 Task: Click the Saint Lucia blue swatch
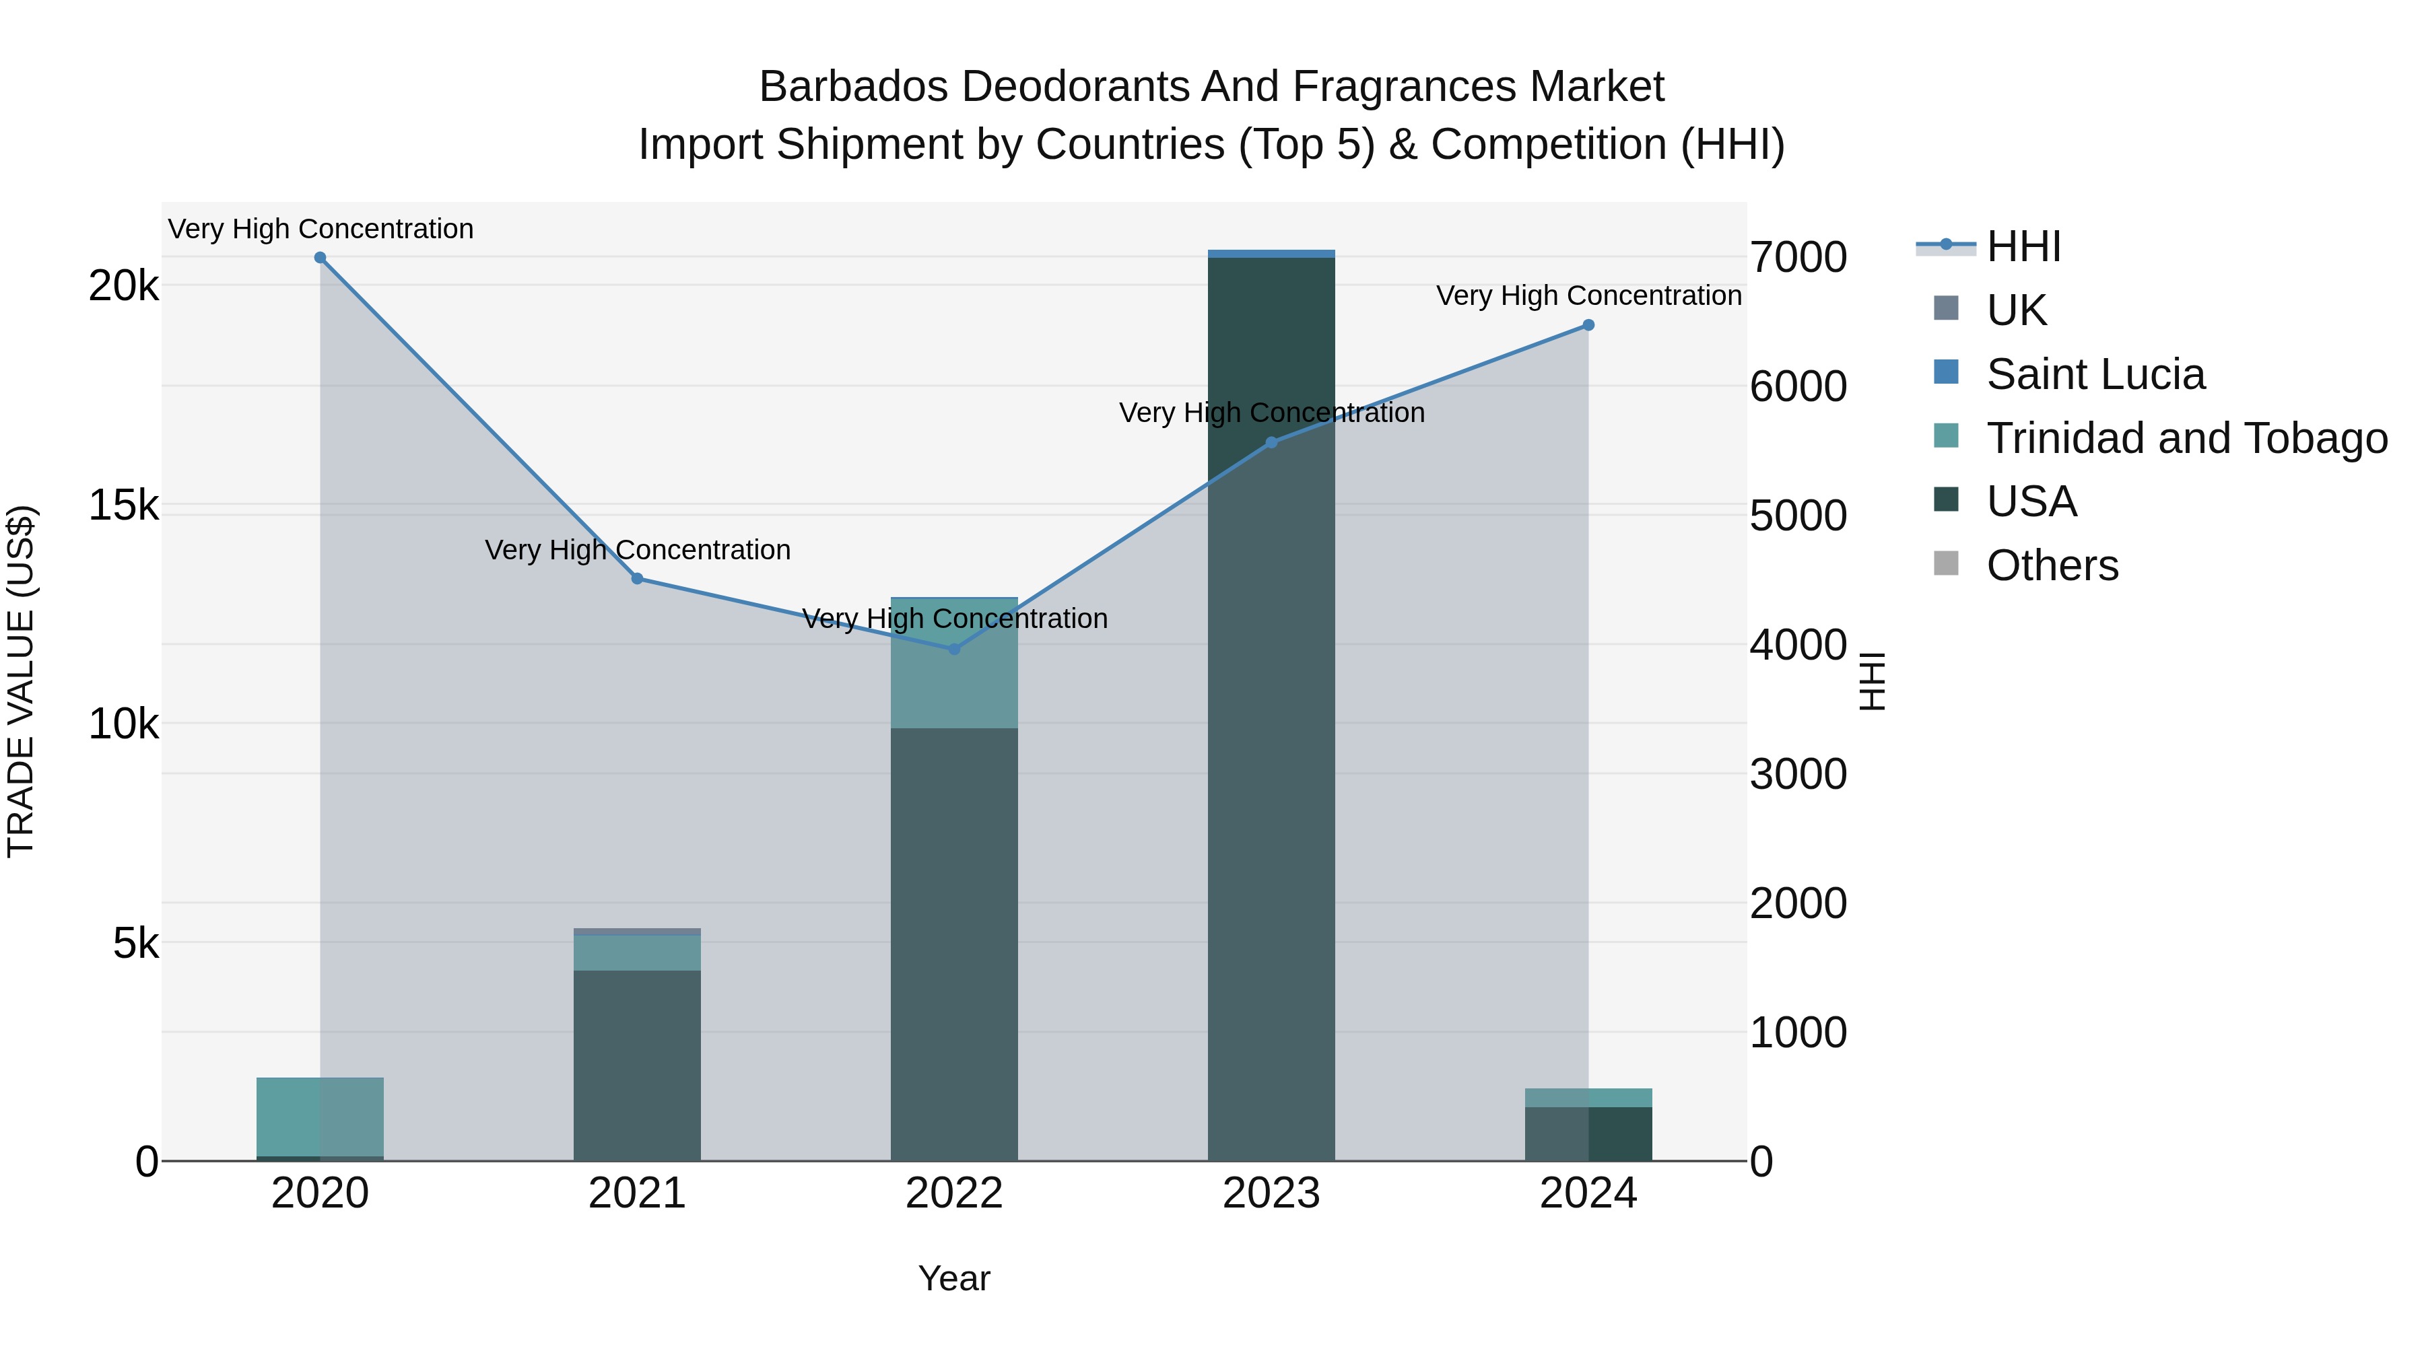point(1946,372)
